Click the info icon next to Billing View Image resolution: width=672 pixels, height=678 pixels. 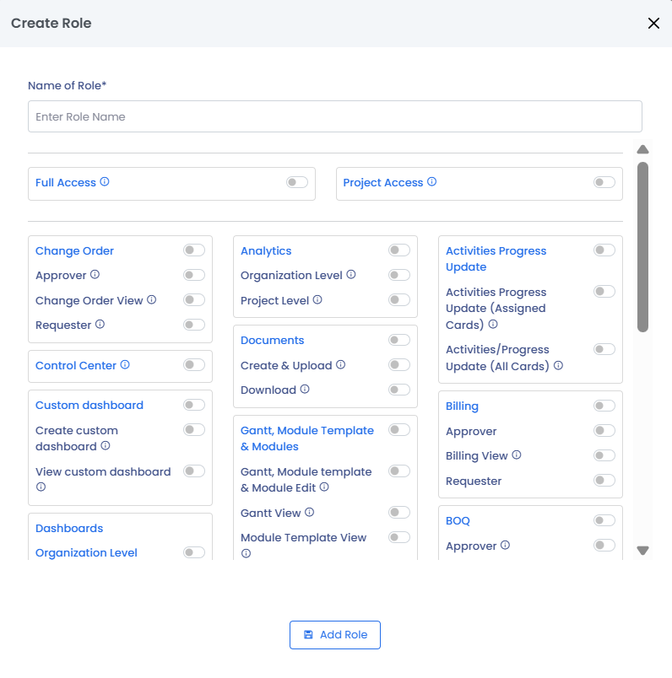click(x=517, y=455)
